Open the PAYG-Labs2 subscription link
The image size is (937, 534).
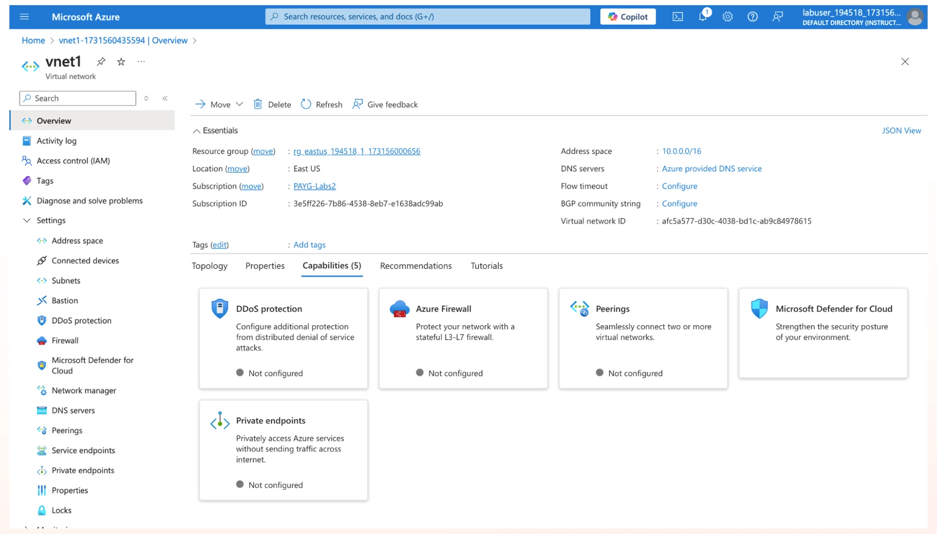[315, 186]
